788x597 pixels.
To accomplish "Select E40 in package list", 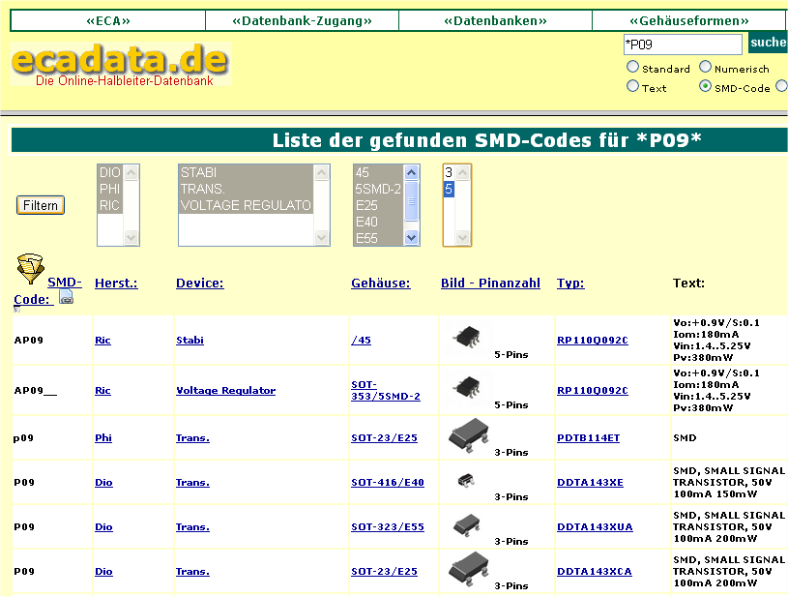I will (x=378, y=222).
